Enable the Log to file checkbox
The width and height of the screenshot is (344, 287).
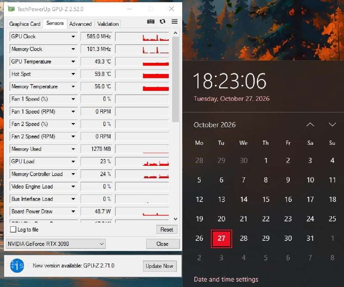(13, 230)
